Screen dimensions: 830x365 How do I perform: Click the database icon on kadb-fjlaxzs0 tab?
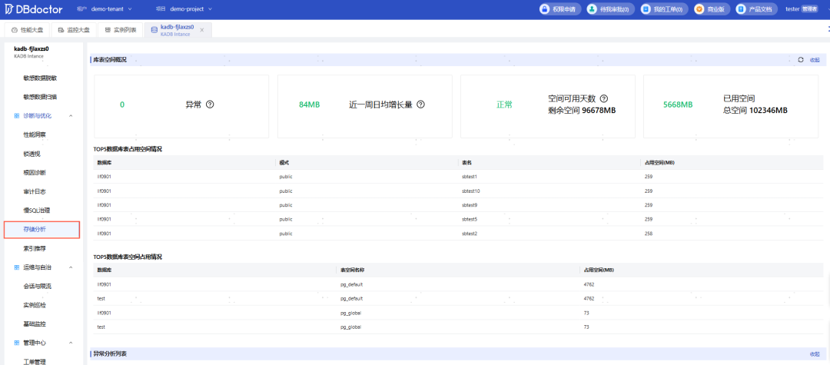pos(154,30)
